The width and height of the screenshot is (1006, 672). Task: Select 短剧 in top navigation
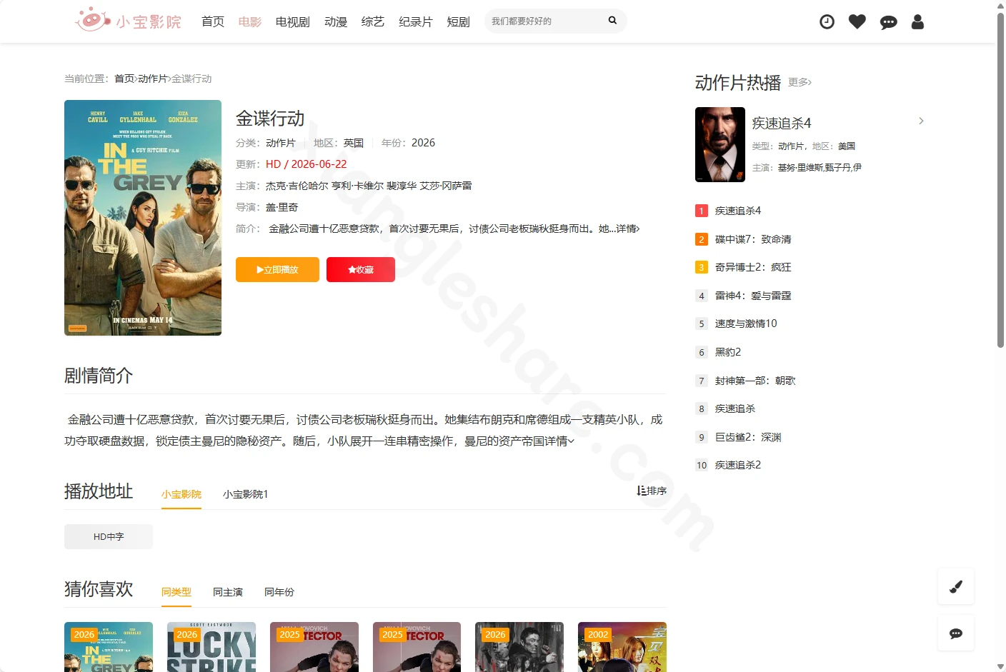tap(459, 21)
